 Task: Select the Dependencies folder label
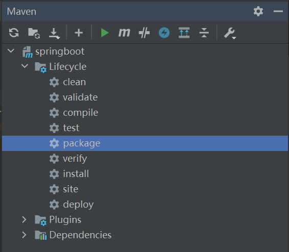point(80,235)
